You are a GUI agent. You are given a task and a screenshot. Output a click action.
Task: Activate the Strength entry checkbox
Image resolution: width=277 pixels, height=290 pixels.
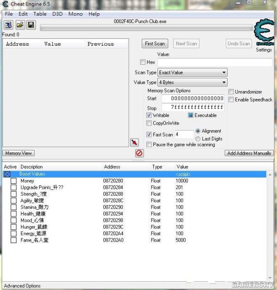[x=13, y=194]
